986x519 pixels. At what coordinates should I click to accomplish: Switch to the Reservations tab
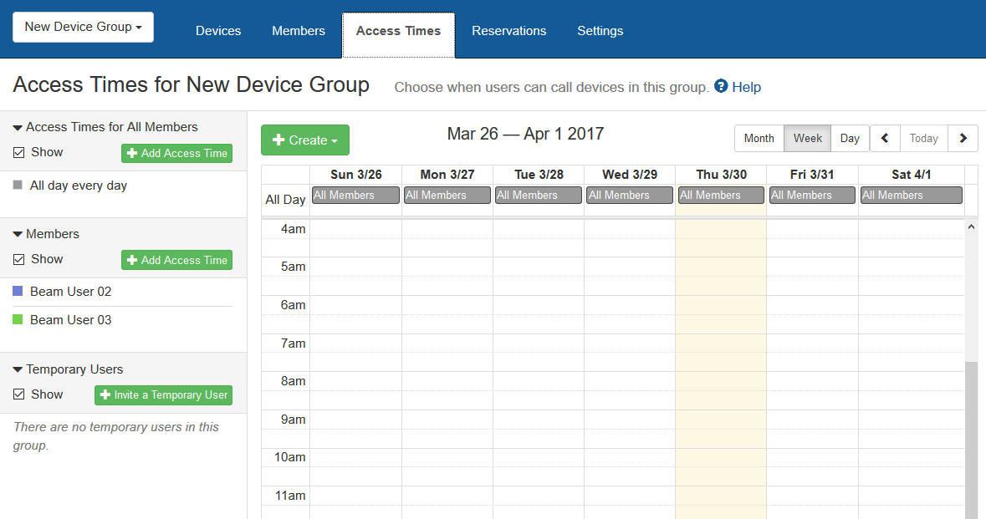pos(508,31)
